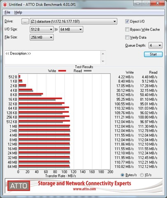The height and width of the screenshot is (198, 167).
Task: Start the benchmark
Action: click(x=153, y=54)
